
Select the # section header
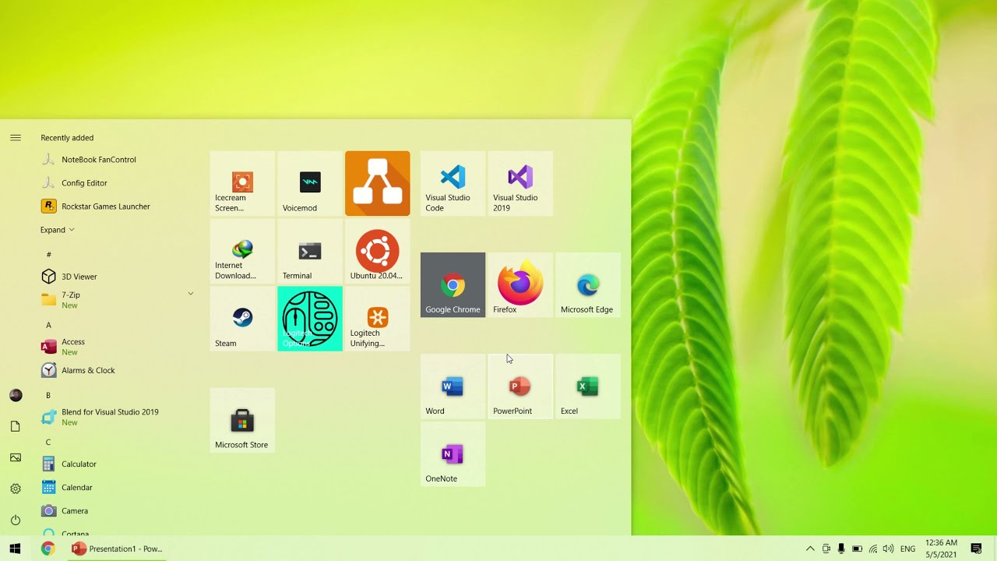click(48, 255)
